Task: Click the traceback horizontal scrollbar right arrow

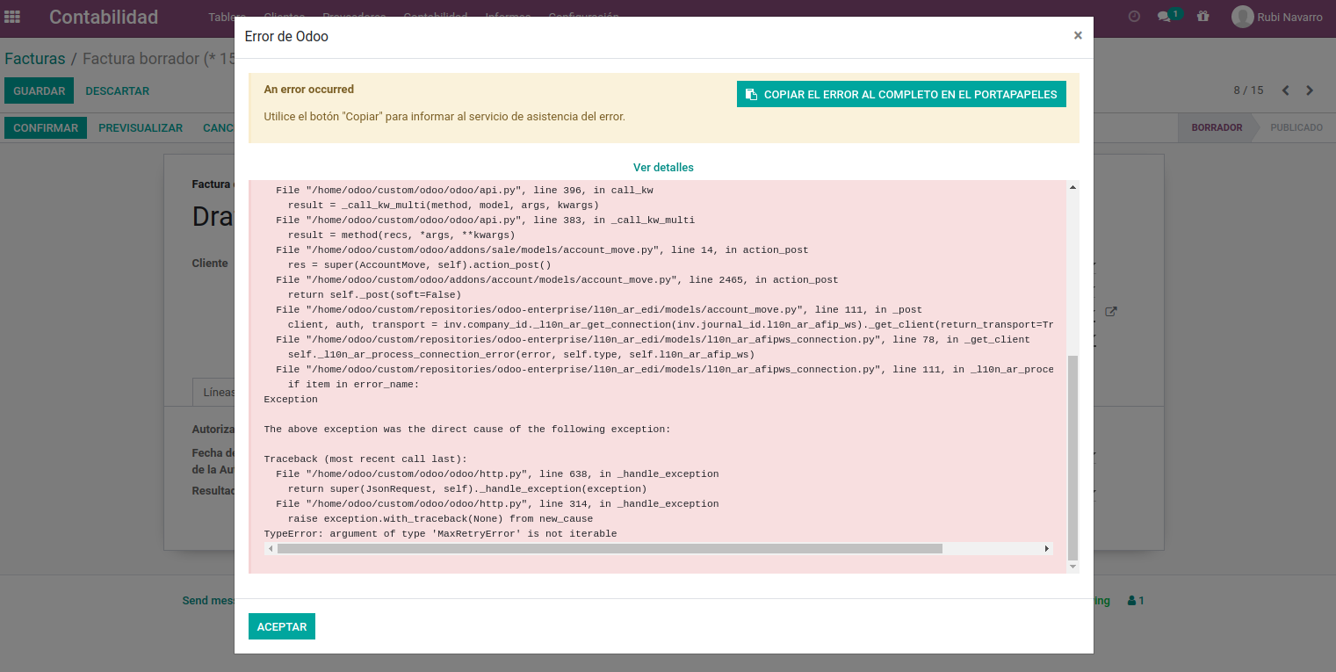Action: pos(1047,549)
